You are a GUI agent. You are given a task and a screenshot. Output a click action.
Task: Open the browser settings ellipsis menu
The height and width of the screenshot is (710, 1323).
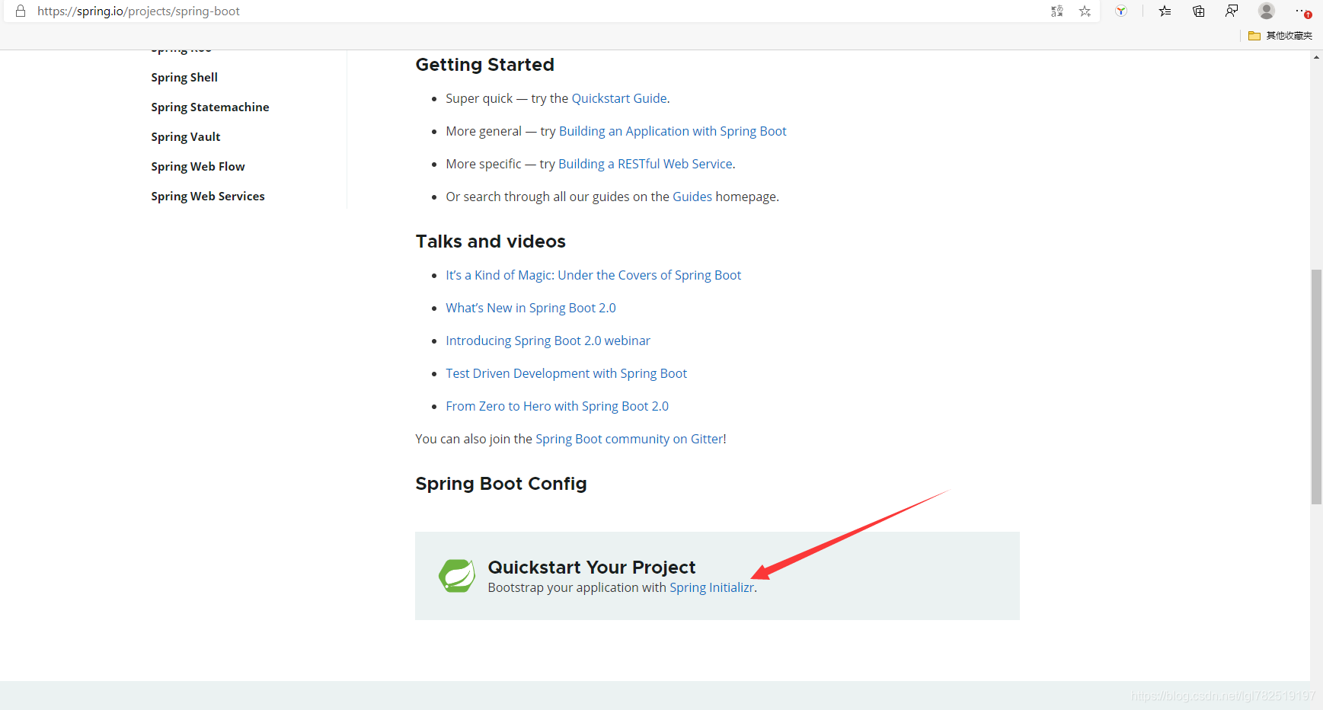[x=1302, y=11]
